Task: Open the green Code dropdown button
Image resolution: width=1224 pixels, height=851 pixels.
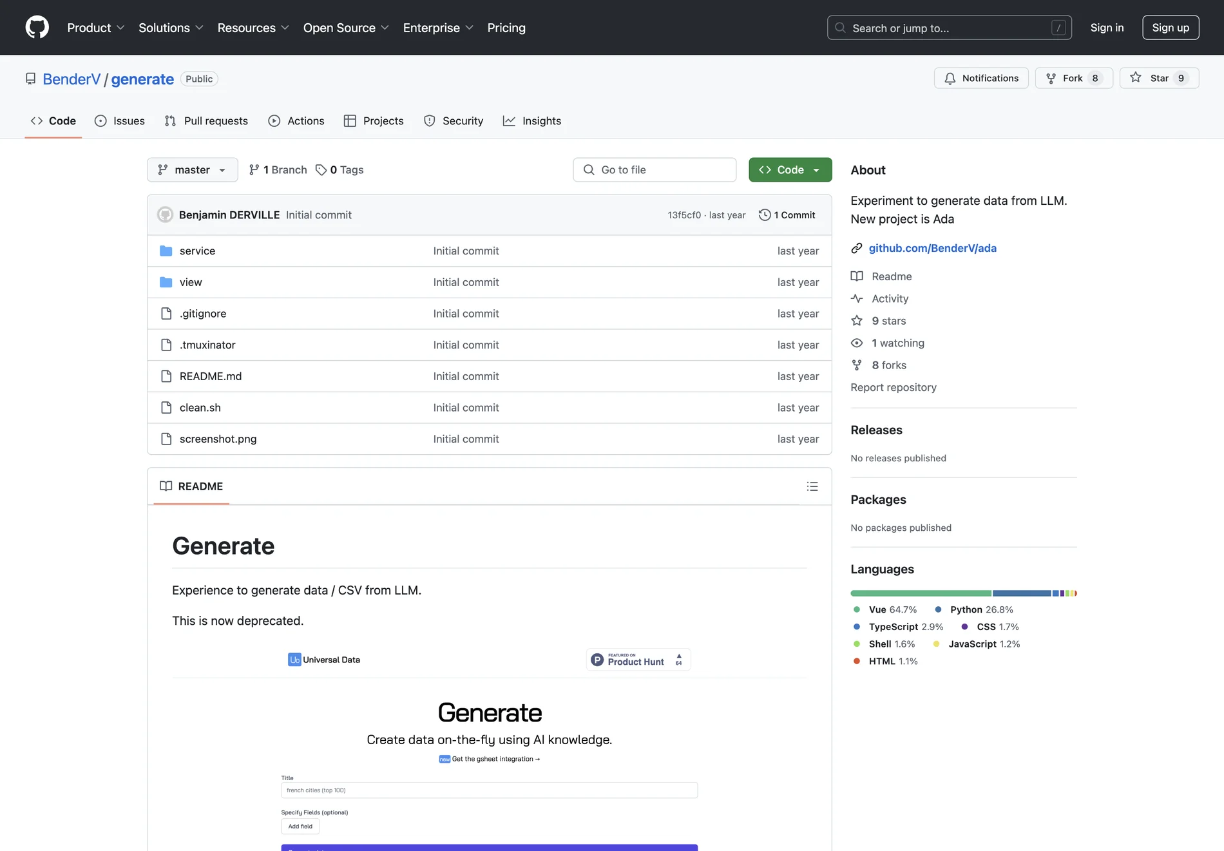Action: point(790,170)
